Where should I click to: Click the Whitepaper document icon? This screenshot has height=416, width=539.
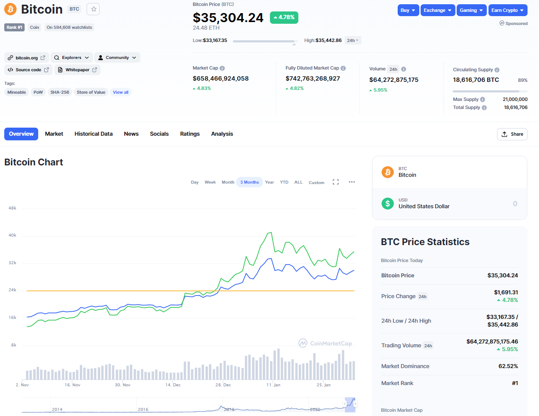pos(60,70)
